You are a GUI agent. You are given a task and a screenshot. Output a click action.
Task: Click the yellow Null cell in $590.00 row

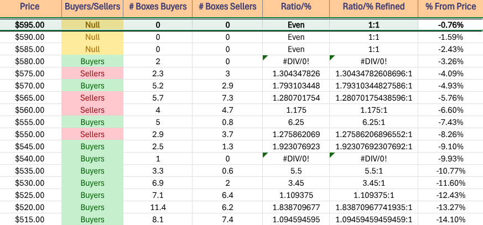point(92,37)
